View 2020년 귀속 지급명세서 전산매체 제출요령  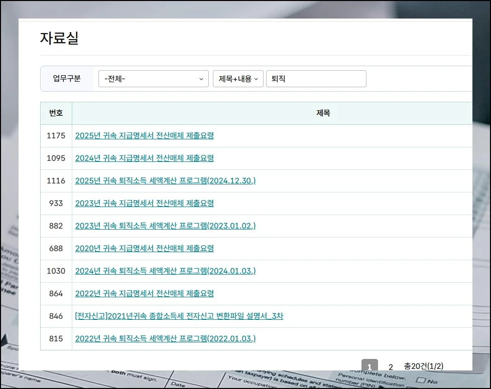pyautogui.click(x=145, y=248)
